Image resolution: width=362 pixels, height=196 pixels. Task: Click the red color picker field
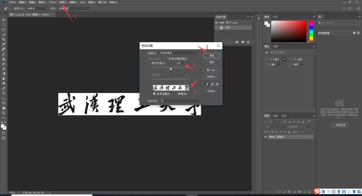[x=289, y=31]
